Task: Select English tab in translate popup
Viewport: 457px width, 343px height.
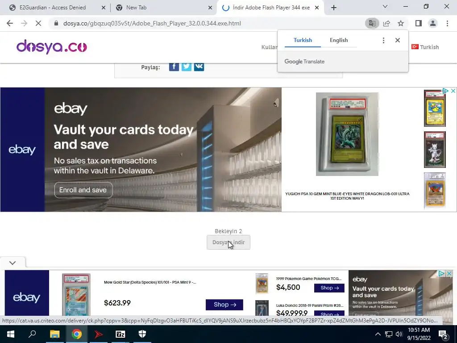Action: (339, 40)
